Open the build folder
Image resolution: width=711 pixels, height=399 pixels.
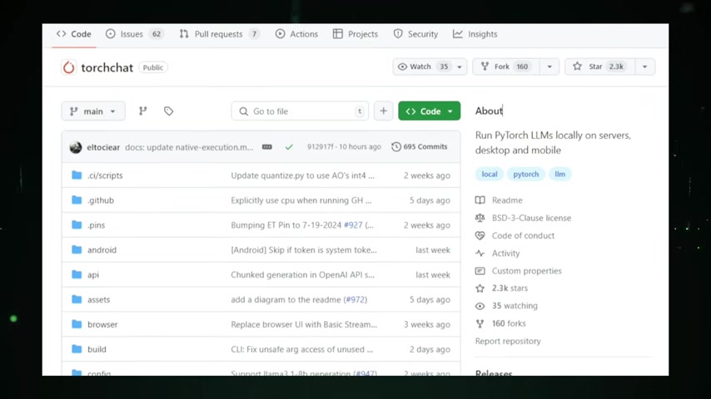(97, 350)
